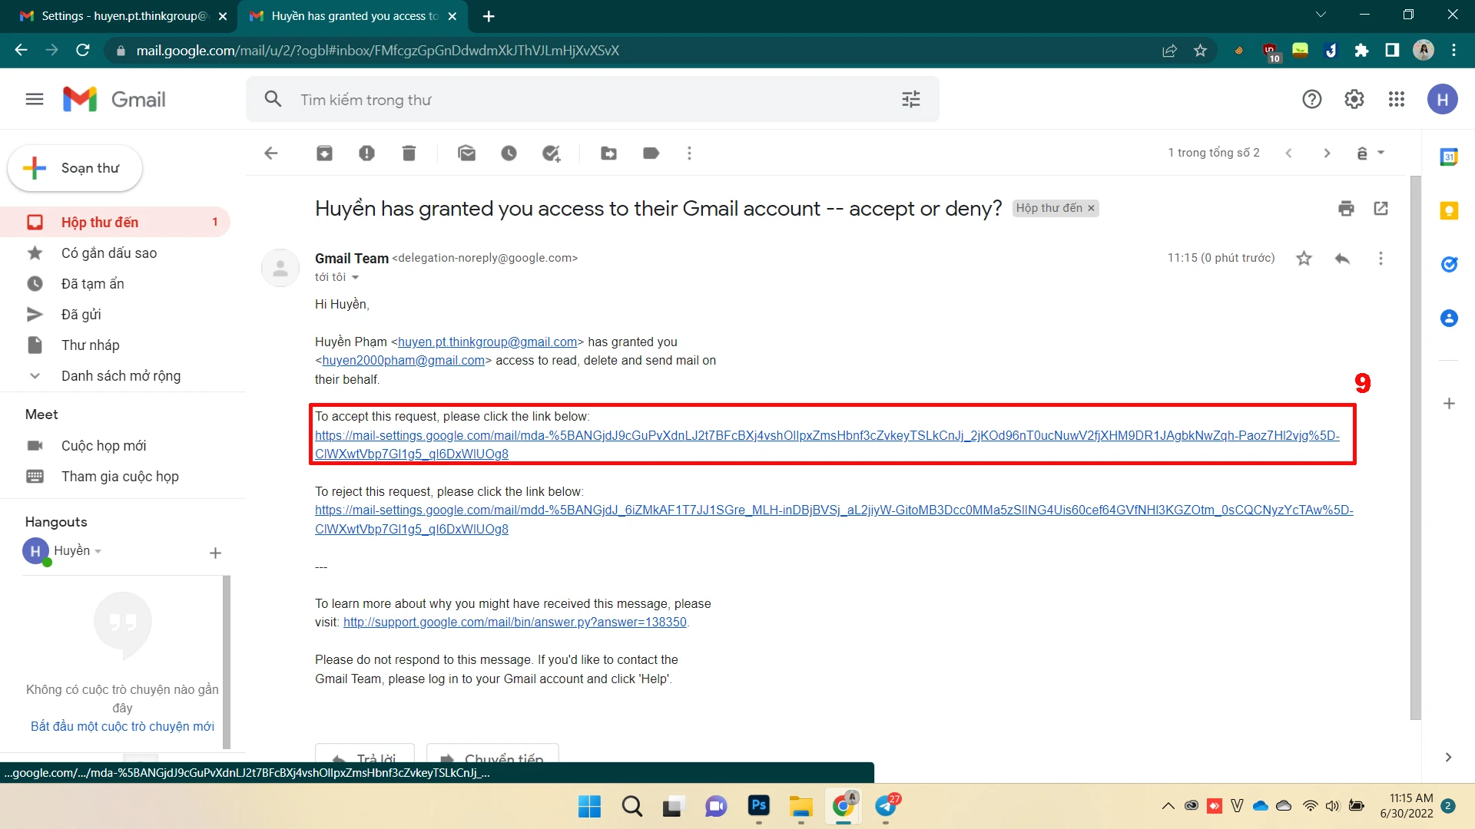Bookmark this page with the star icon
Screen dimensions: 1475x829
tap(1200, 51)
